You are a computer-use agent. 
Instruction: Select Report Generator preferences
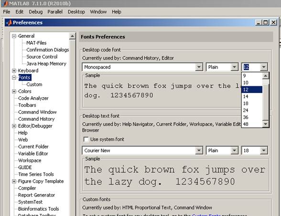click(36, 195)
